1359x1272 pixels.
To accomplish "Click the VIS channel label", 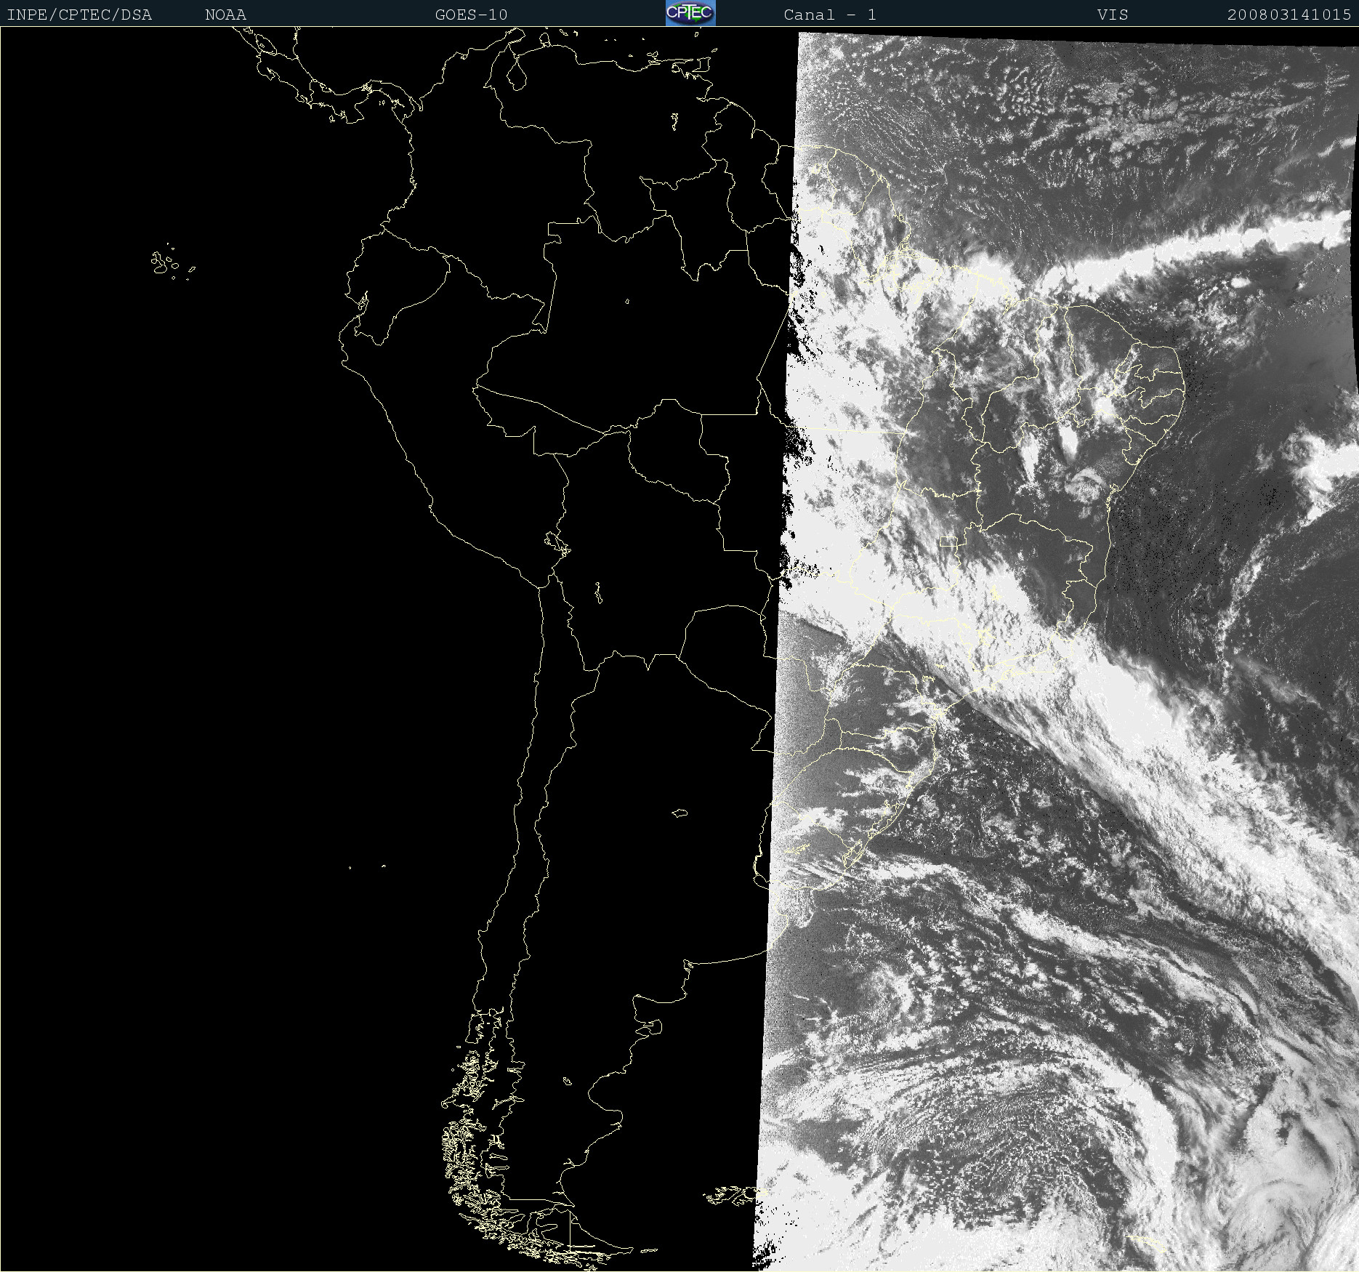I will coord(1113,15).
